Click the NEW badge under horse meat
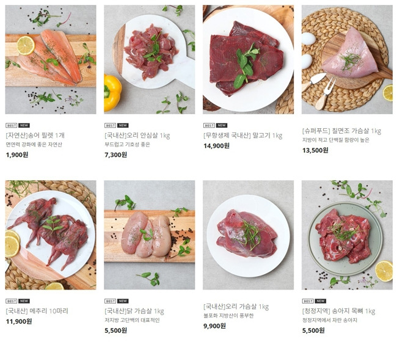 pyautogui.click(x=222, y=125)
